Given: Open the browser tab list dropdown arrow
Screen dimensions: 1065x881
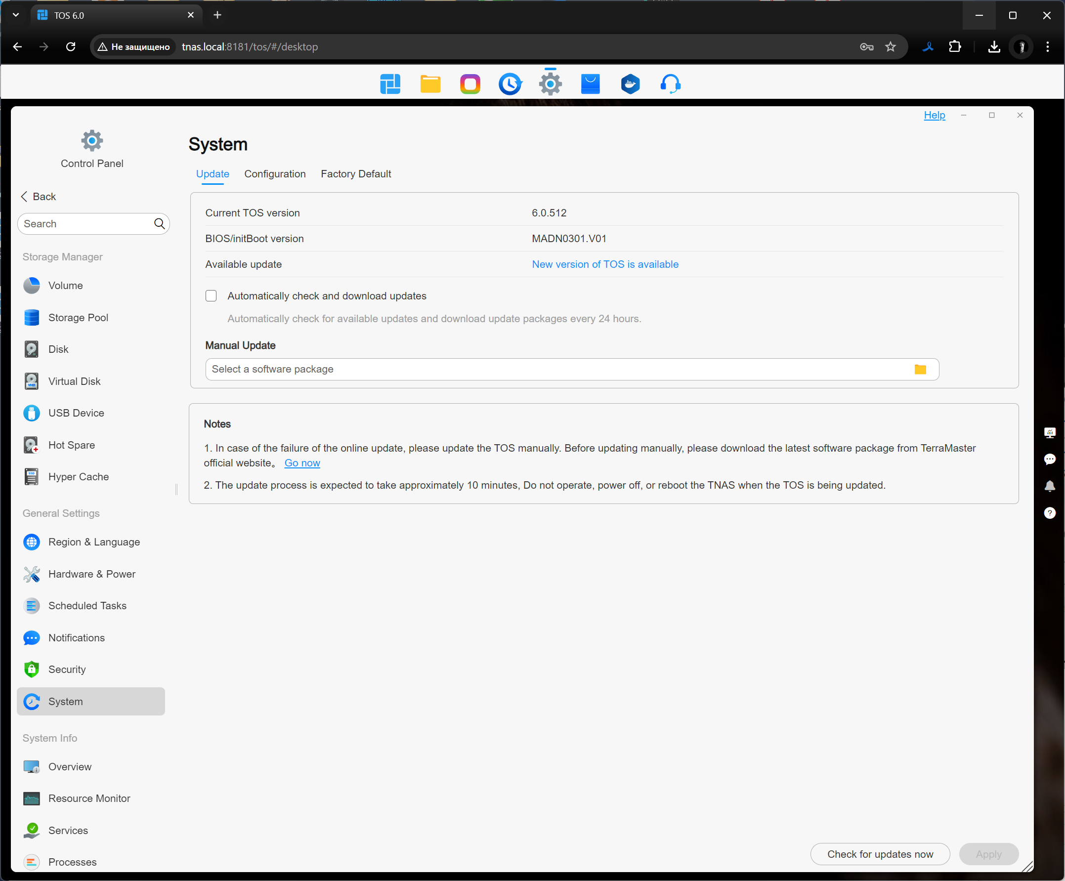Looking at the screenshot, I should pos(16,15).
